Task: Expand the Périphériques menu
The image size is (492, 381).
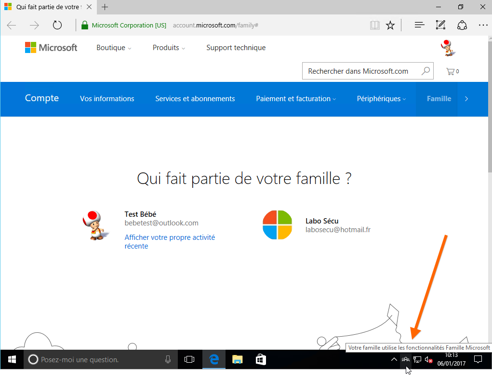Action: [381, 99]
